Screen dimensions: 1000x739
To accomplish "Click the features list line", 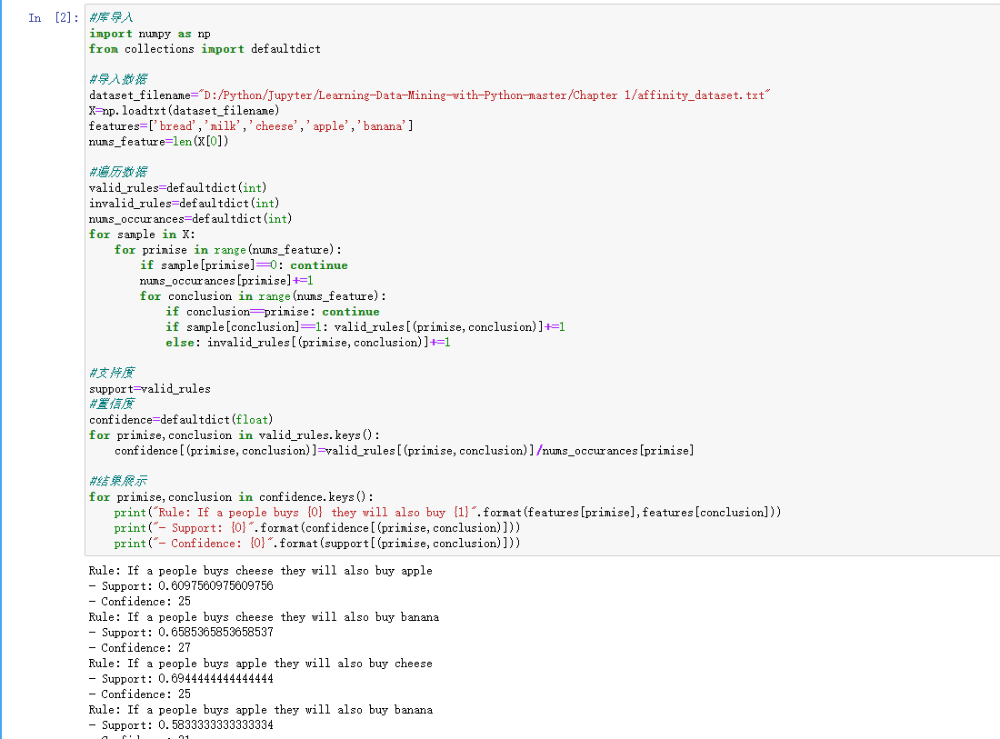I will point(251,126).
